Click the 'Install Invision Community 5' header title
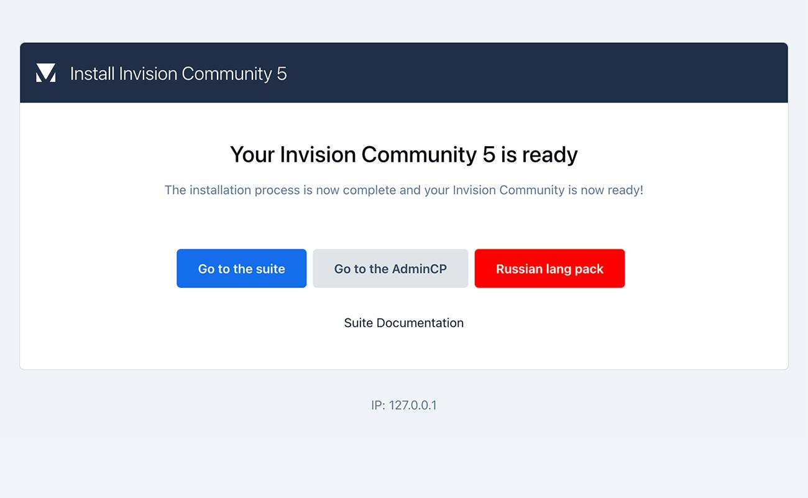This screenshot has width=808, height=498. pyautogui.click(x=178, y=73)
